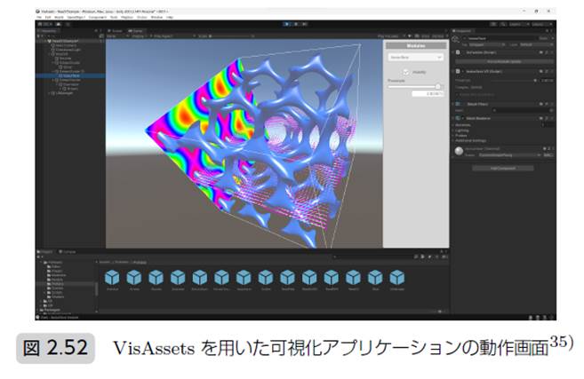Click the Add Component button
The height and width of the screenshot is (379, 584).
[x=503, y=167]
